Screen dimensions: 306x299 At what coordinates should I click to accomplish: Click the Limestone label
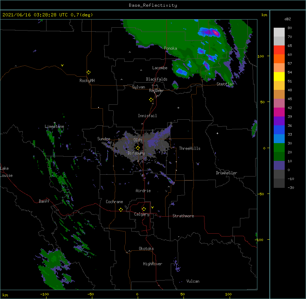pos(54,126)
